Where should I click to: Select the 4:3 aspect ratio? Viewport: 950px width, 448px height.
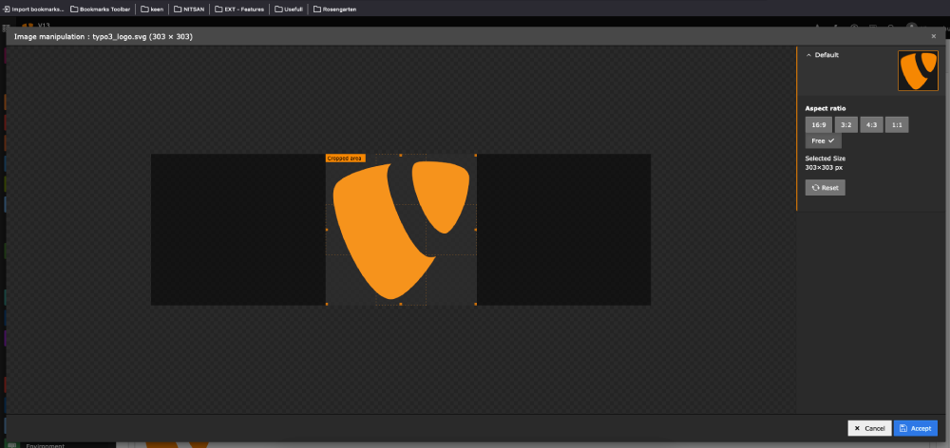click(871, 125)
